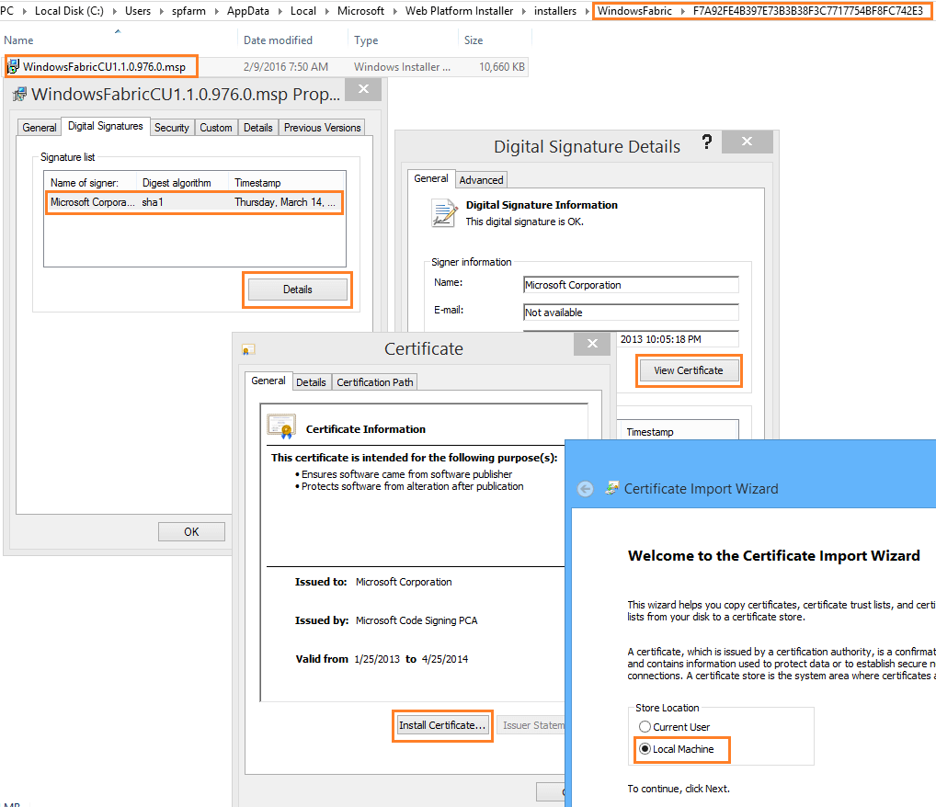Close the Digital Signature Details window
This screenshot has width=936, height=807.
[x=747, y=142]
